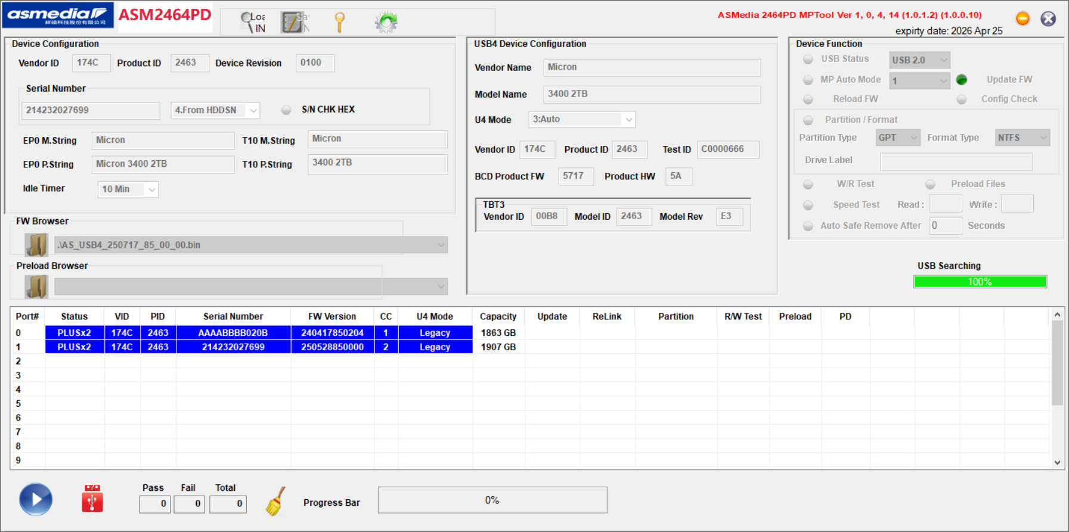Viewport: 1069px width, 532px height.
Task: Click the Save INI notebook icon
Action: (295, 23)
